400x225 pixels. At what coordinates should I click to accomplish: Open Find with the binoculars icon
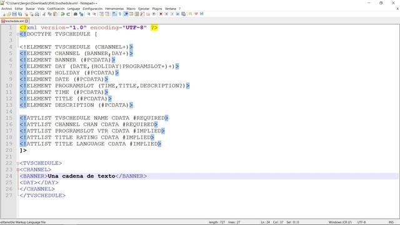(x=76, y=14)
